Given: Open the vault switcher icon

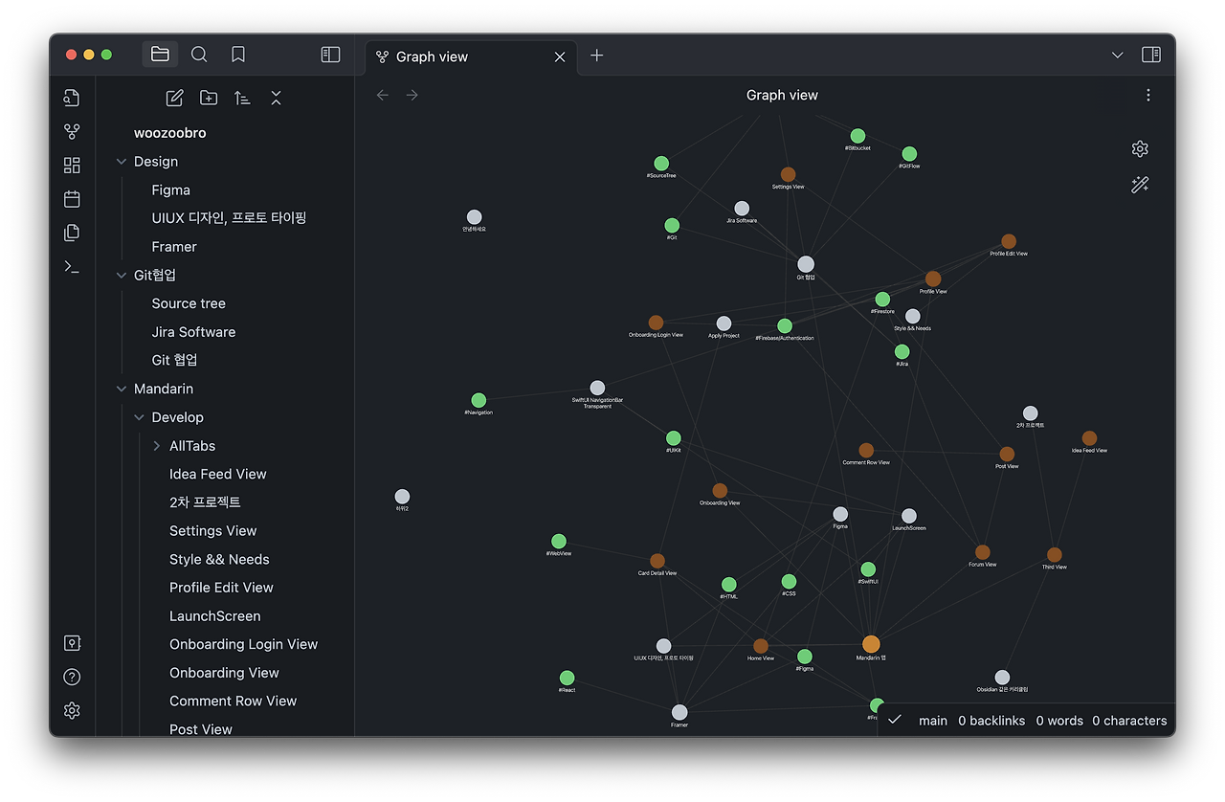Looking at the screenshot, I should pos(72,643).
